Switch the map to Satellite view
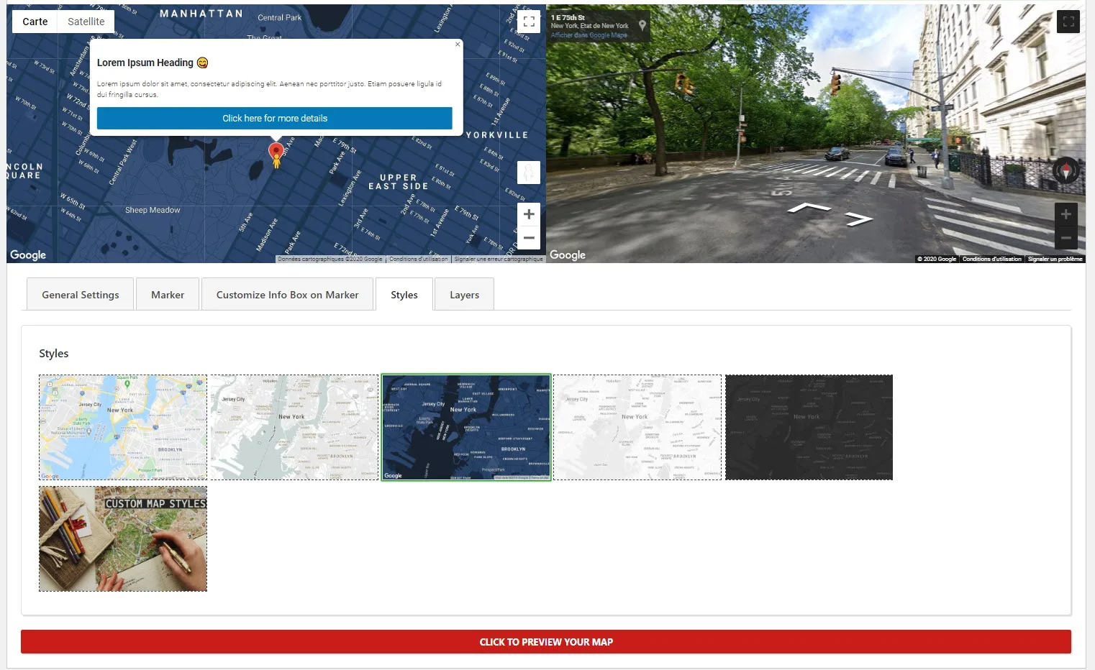1095x670 pixels. [86, 21]
